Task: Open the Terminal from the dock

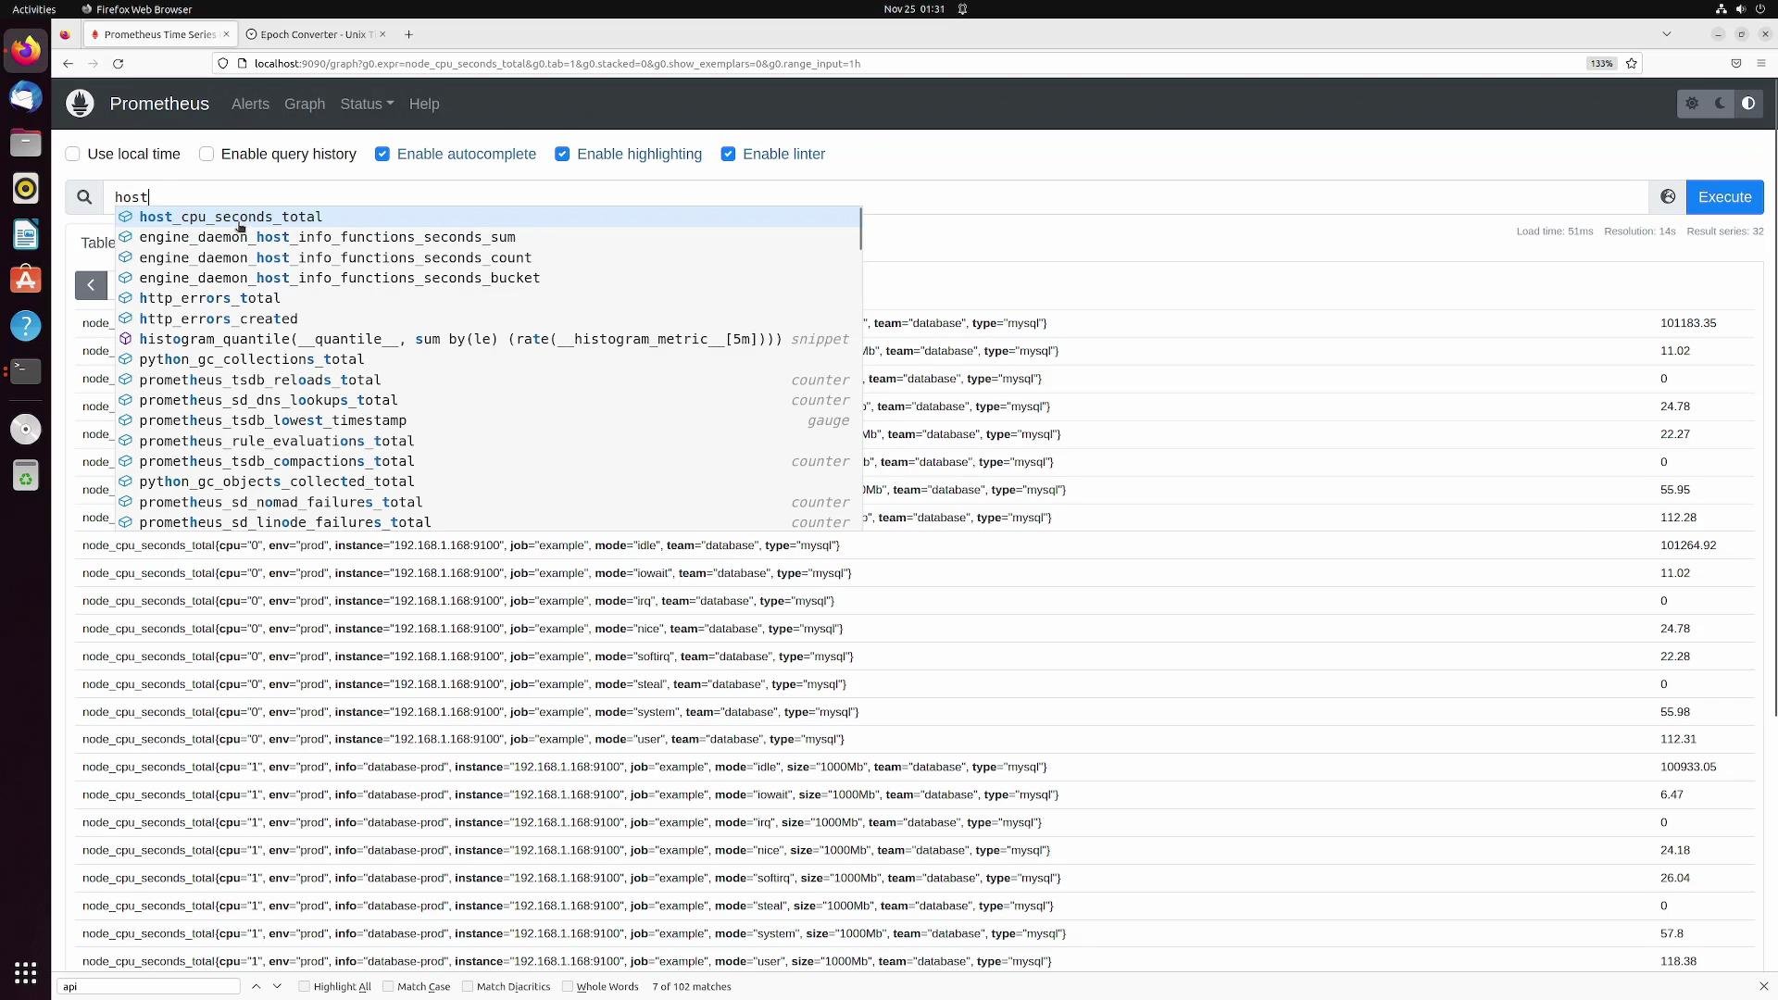Action: click(26, 371)
